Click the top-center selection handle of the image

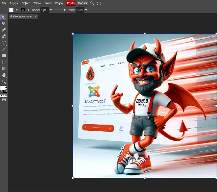click(x=145, y=34)
